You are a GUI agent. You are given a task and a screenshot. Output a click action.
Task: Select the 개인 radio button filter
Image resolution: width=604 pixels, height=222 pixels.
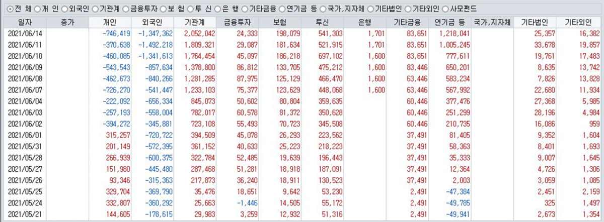click(38, 9)
